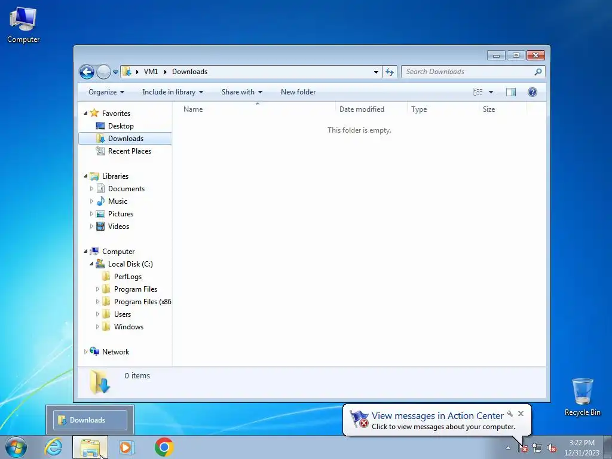Open the Share with menu
The image size is (612, 459).
pos(241,92)
